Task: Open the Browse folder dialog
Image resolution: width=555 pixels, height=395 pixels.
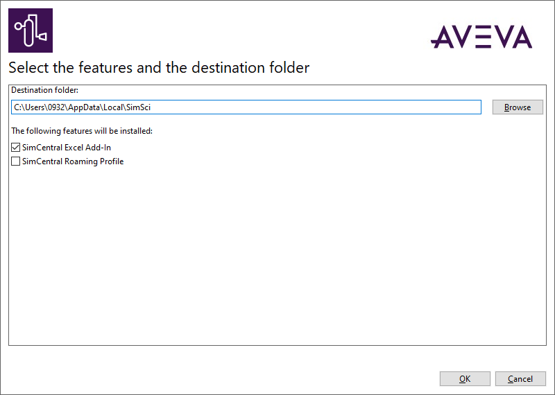Action: point(518,107)
